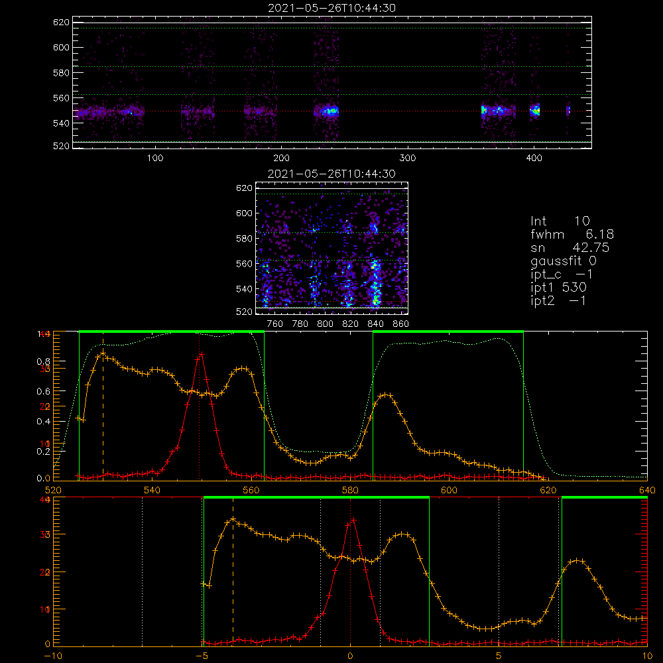Screen dimensions: 663x663
Task: Select the 'sn 42.75' value
Action: (x=570, y=247)
